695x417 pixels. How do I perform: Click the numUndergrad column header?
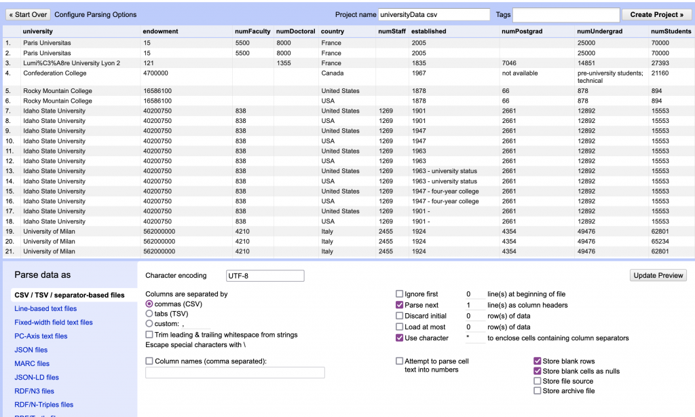600,31
